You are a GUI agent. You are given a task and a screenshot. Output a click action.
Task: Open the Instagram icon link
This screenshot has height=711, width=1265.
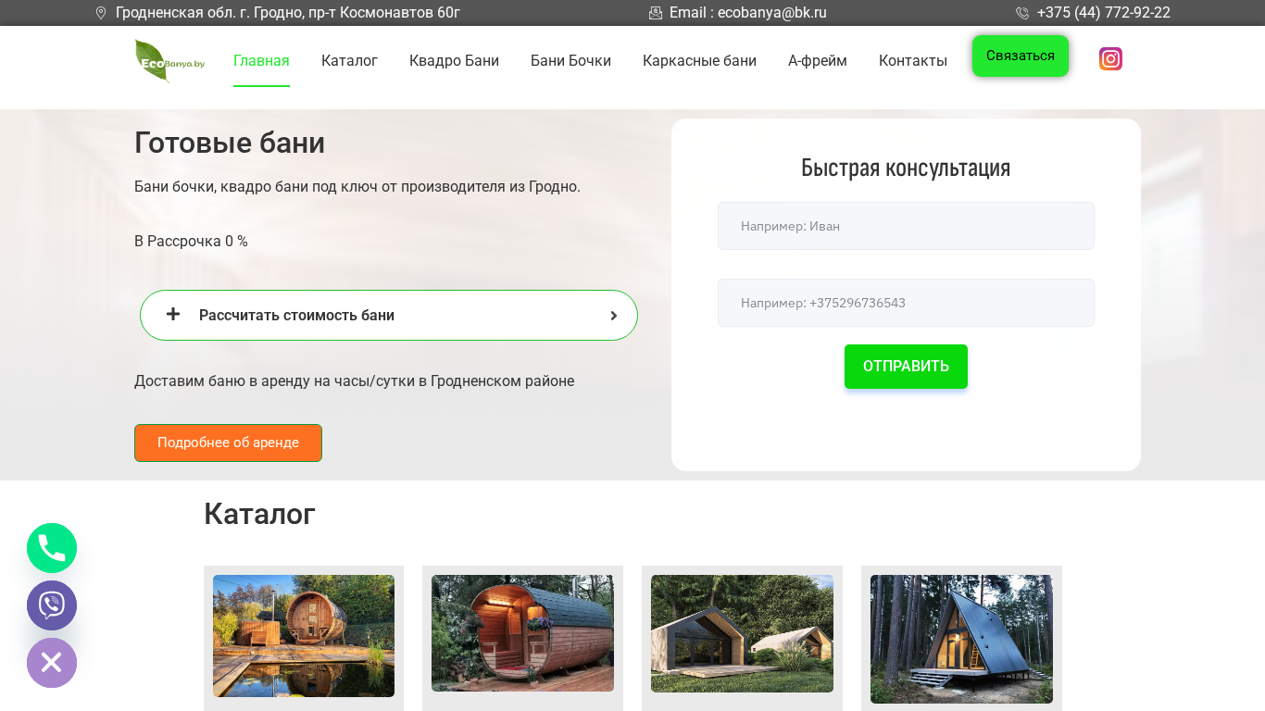pyautogui.click(x=1110, y=58)
